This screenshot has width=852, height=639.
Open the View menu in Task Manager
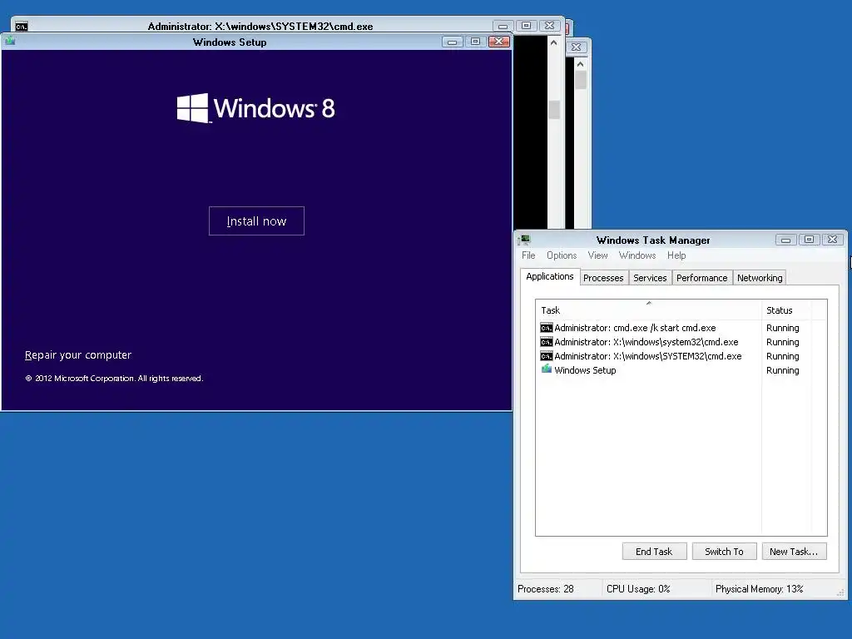click(597, 255)
